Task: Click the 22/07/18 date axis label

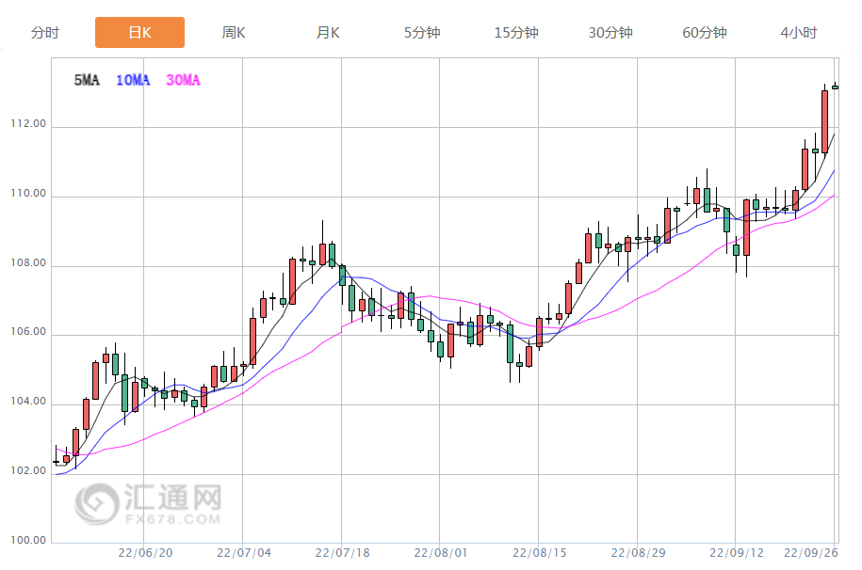Action: coord(341,554)
